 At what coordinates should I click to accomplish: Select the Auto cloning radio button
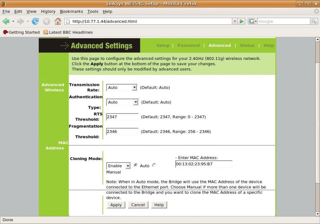coord(136,166)
